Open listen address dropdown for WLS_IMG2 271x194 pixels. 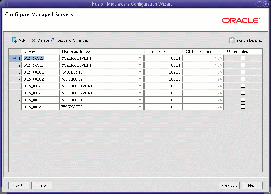pyautogui.click(x=140, y=93)
